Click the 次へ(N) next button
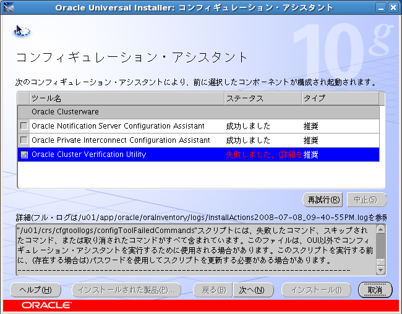402x314 pixels. click(x=254, y=290)
